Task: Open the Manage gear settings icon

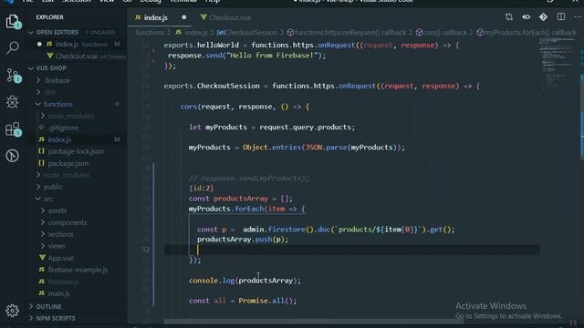Action: point(13,310)
